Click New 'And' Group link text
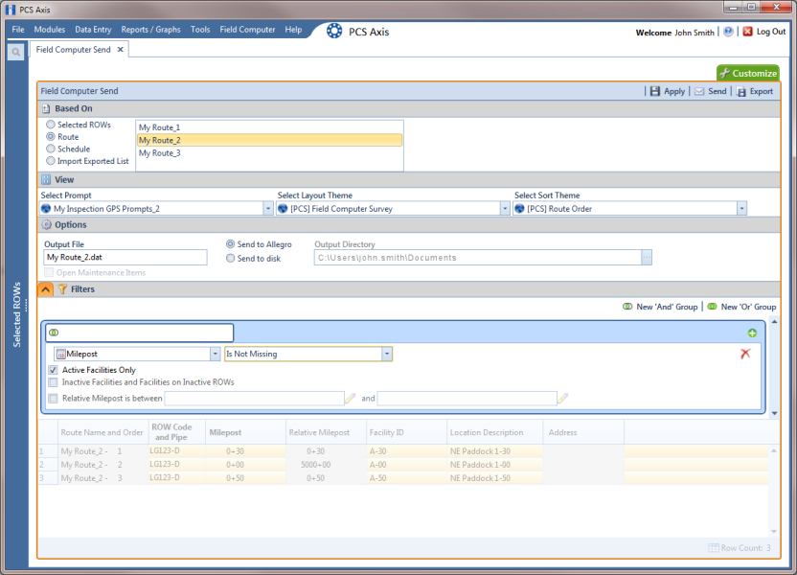Image resolution: width=797 pixels, height=575 pixels. click(667, 307)
